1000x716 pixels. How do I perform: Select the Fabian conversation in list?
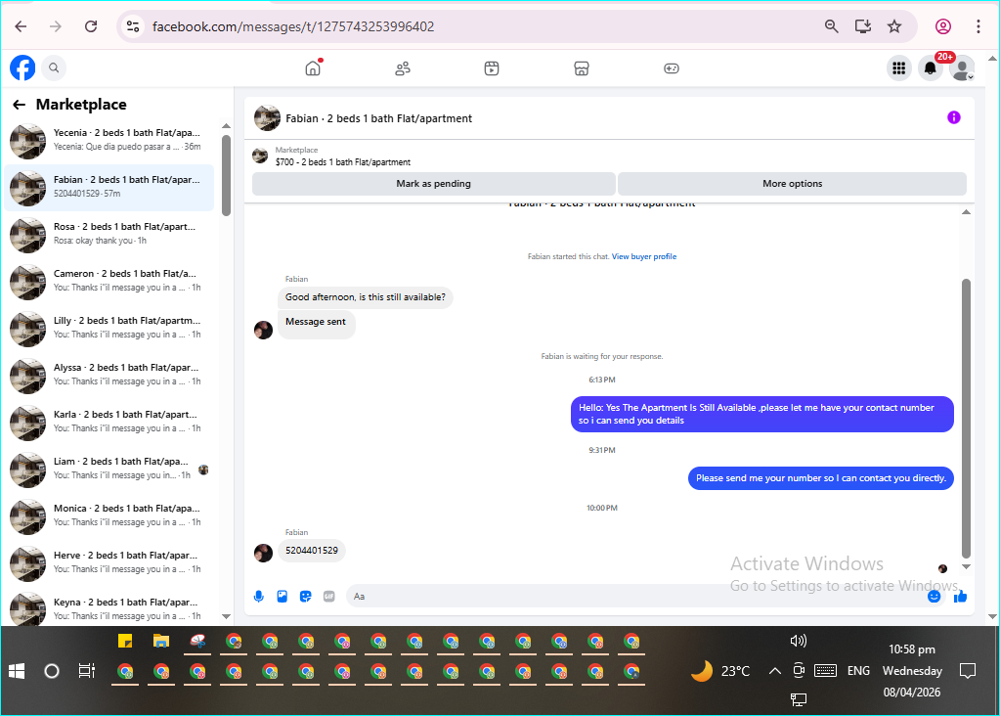[x=109, y=188]
